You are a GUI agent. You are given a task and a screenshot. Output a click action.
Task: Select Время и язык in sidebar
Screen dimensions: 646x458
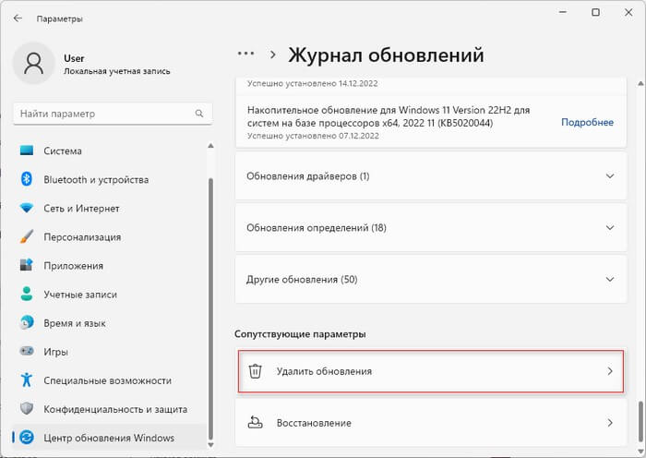(74, 322)
